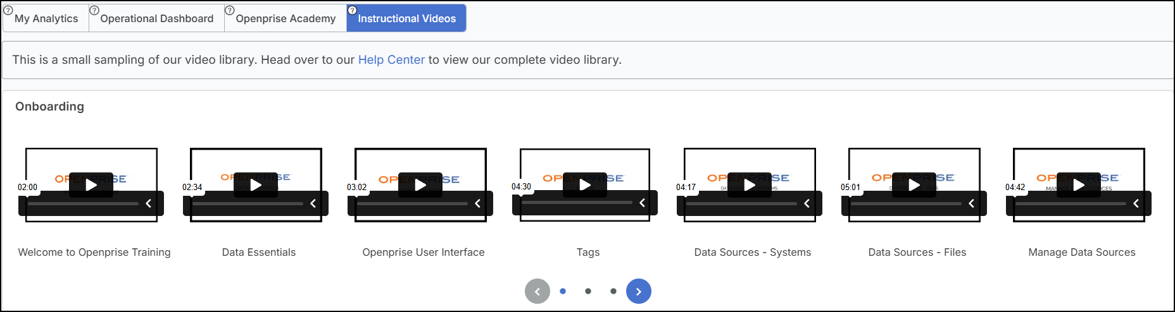Viewport: 1175px width, 312px height.
Task: Collapse controls chevron on Tags video
Action: [643, 203]
